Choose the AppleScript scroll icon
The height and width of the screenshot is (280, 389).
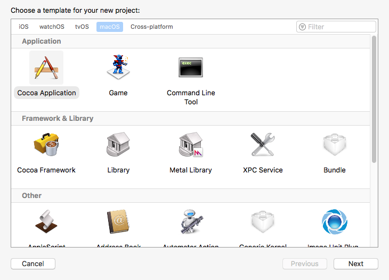[46, 221]
